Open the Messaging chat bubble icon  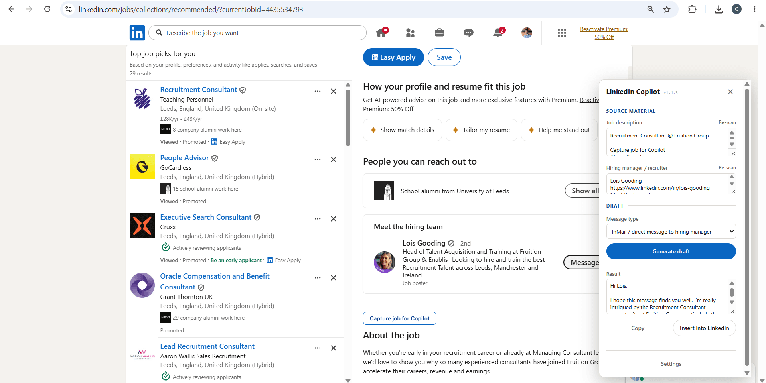pos(468,33)
